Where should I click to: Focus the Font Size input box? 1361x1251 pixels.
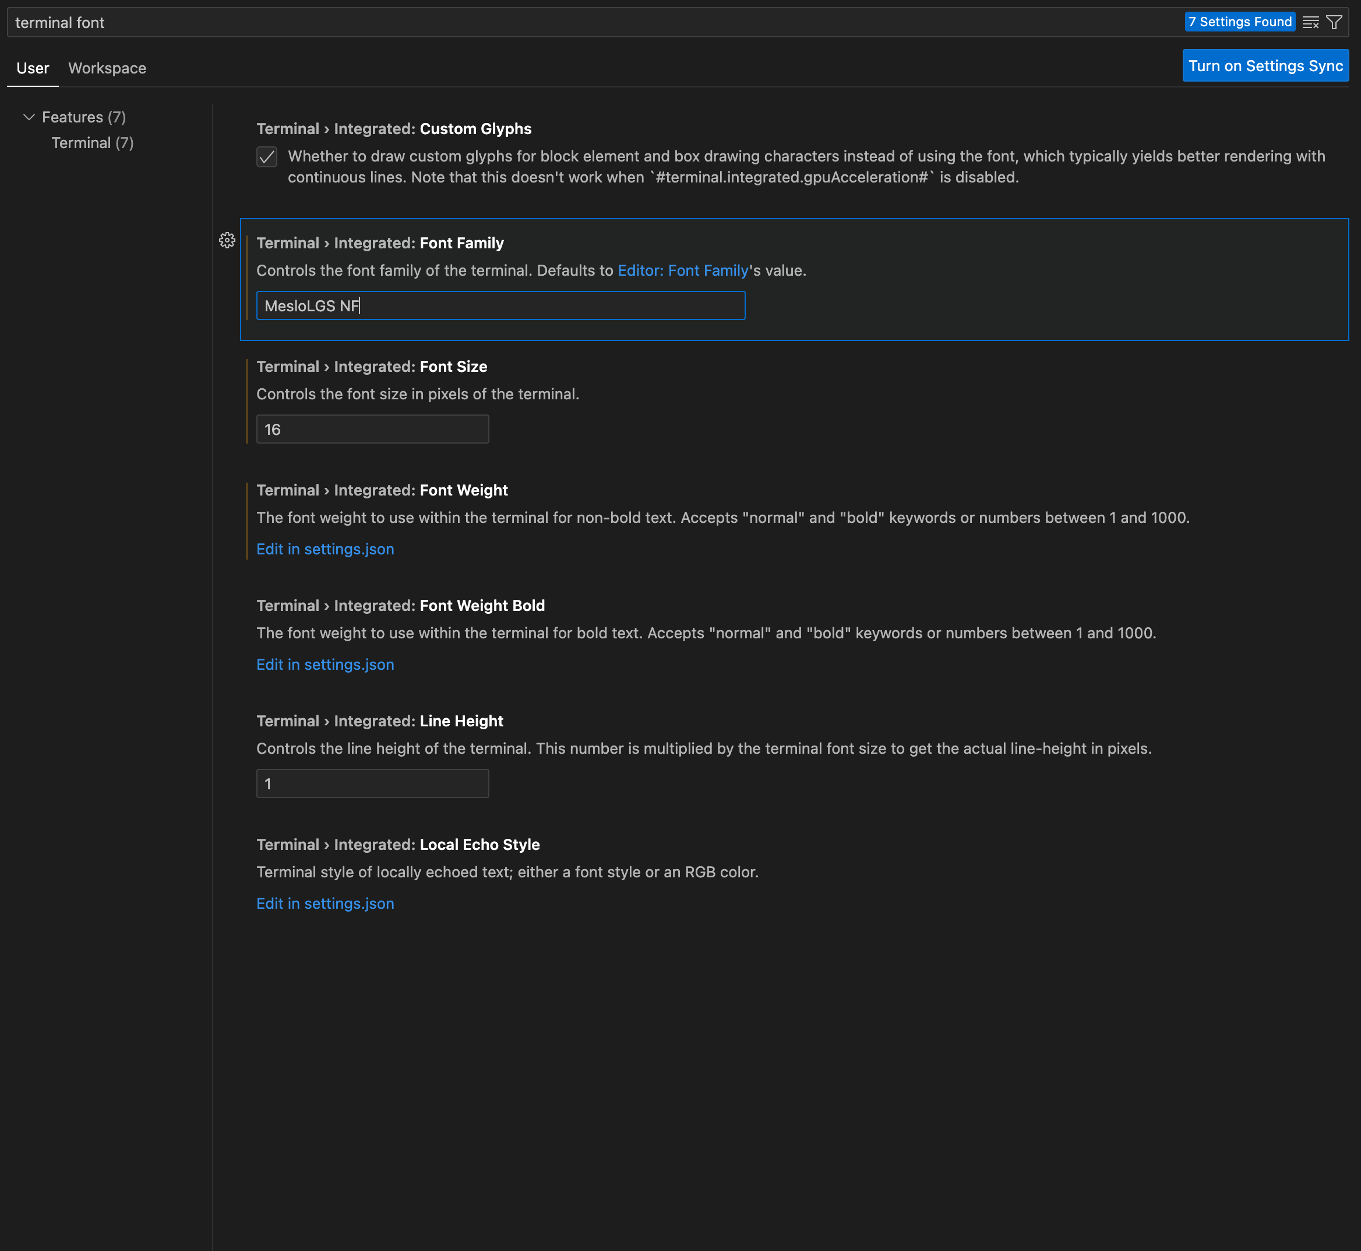coord(372,429)
